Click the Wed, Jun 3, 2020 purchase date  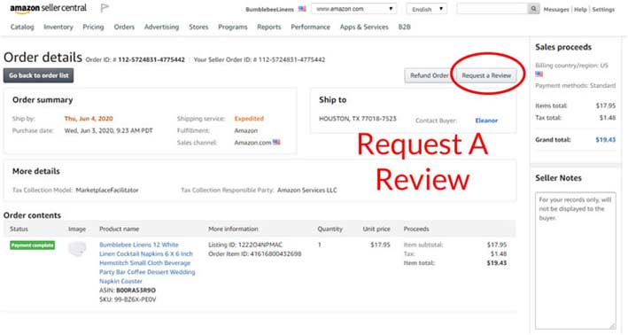pos(109,130)
